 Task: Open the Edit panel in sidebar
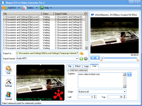9,70
